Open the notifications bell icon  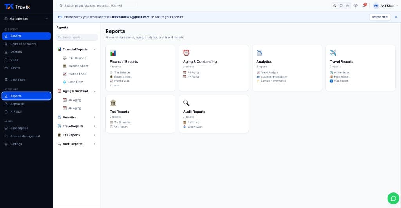click(x=364, y=5)
